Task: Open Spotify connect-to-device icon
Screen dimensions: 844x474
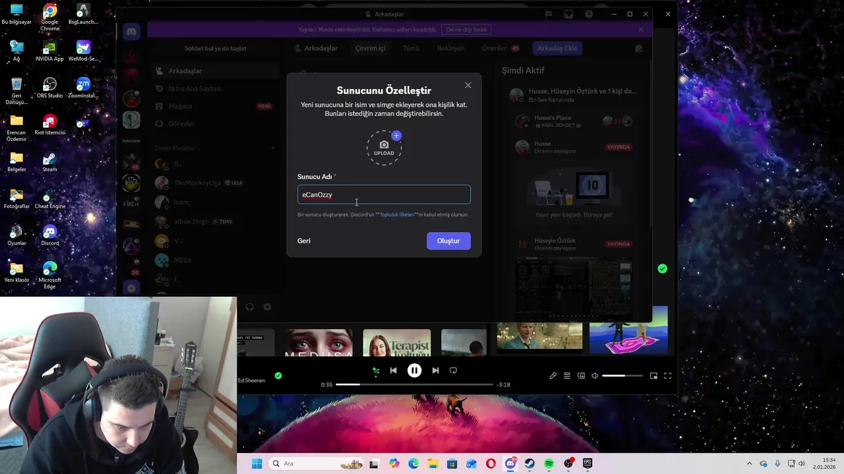Action: pos(581,376)
